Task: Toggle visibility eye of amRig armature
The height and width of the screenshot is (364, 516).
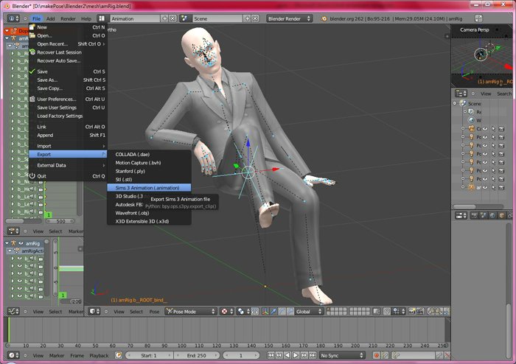Action: pyautogui.click(x=486, y=186)
